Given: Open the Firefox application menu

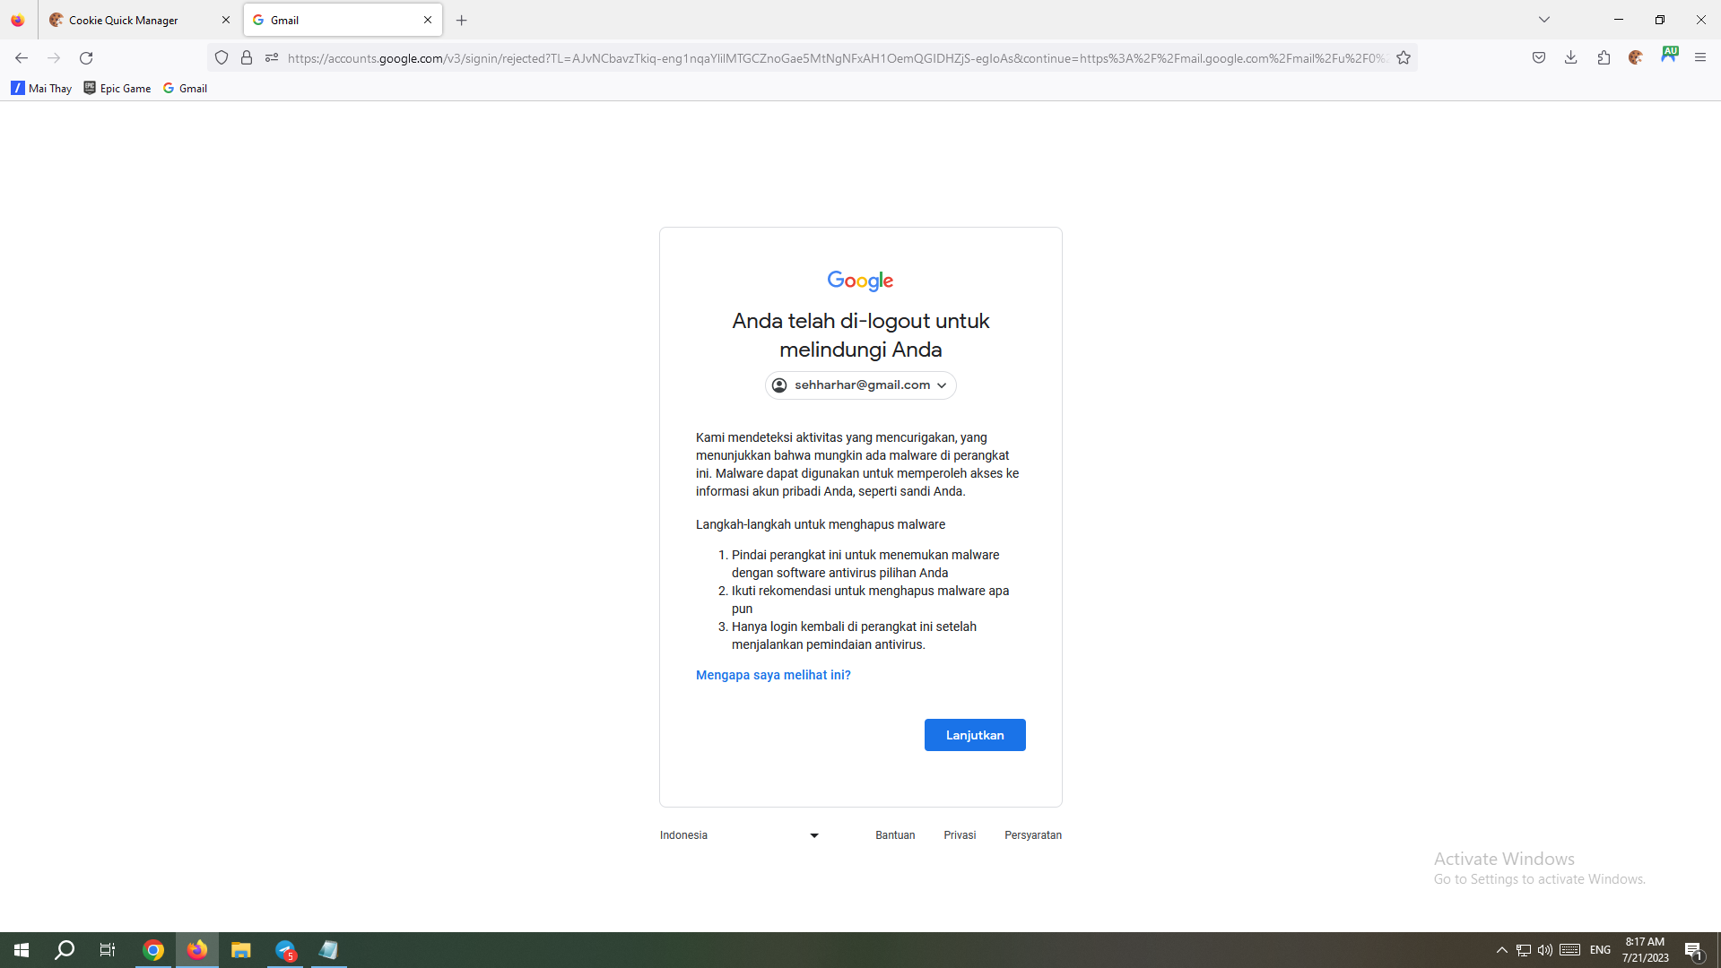Looking at the screenshot, I should (1700, 58).
